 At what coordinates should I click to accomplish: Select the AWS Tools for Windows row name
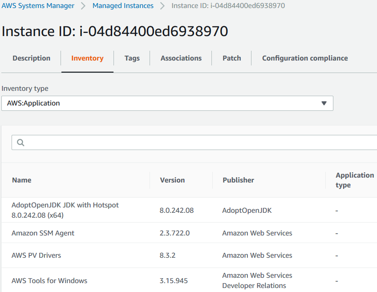coord(49,281)
